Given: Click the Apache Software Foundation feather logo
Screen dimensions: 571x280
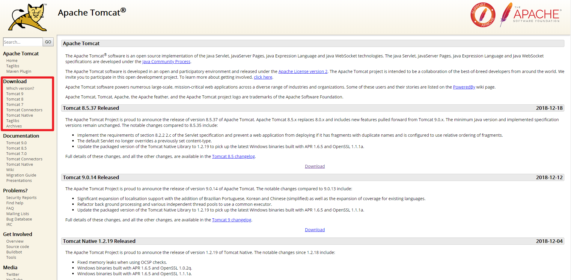Looking at the screenshot, I should click(x=530, y=14).
